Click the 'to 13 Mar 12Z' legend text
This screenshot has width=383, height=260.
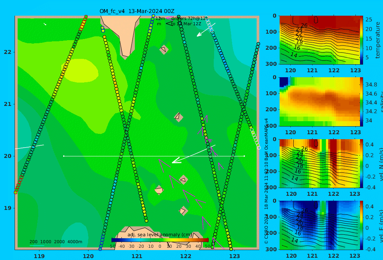tap(186, 24)
